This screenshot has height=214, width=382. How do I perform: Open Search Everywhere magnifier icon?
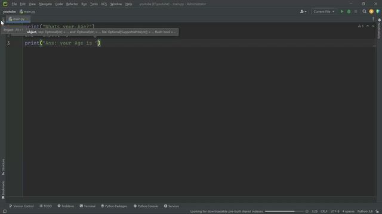[364, 11]
